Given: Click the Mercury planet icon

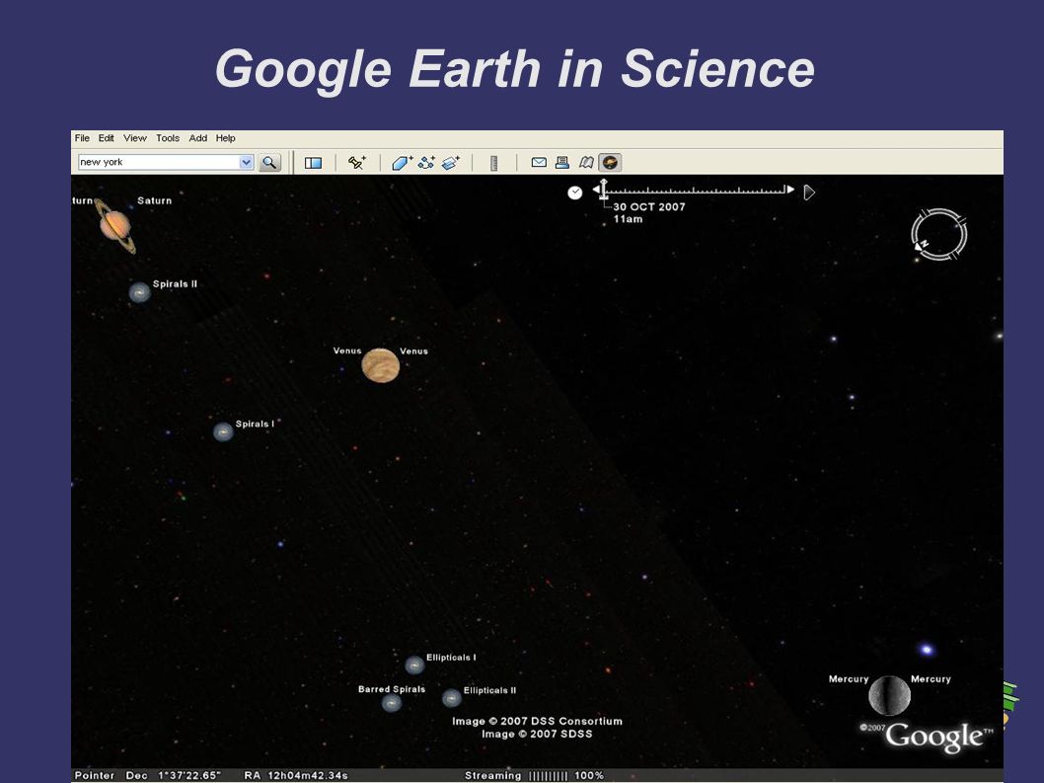Looking at the screenshot, I should [889, 695].
